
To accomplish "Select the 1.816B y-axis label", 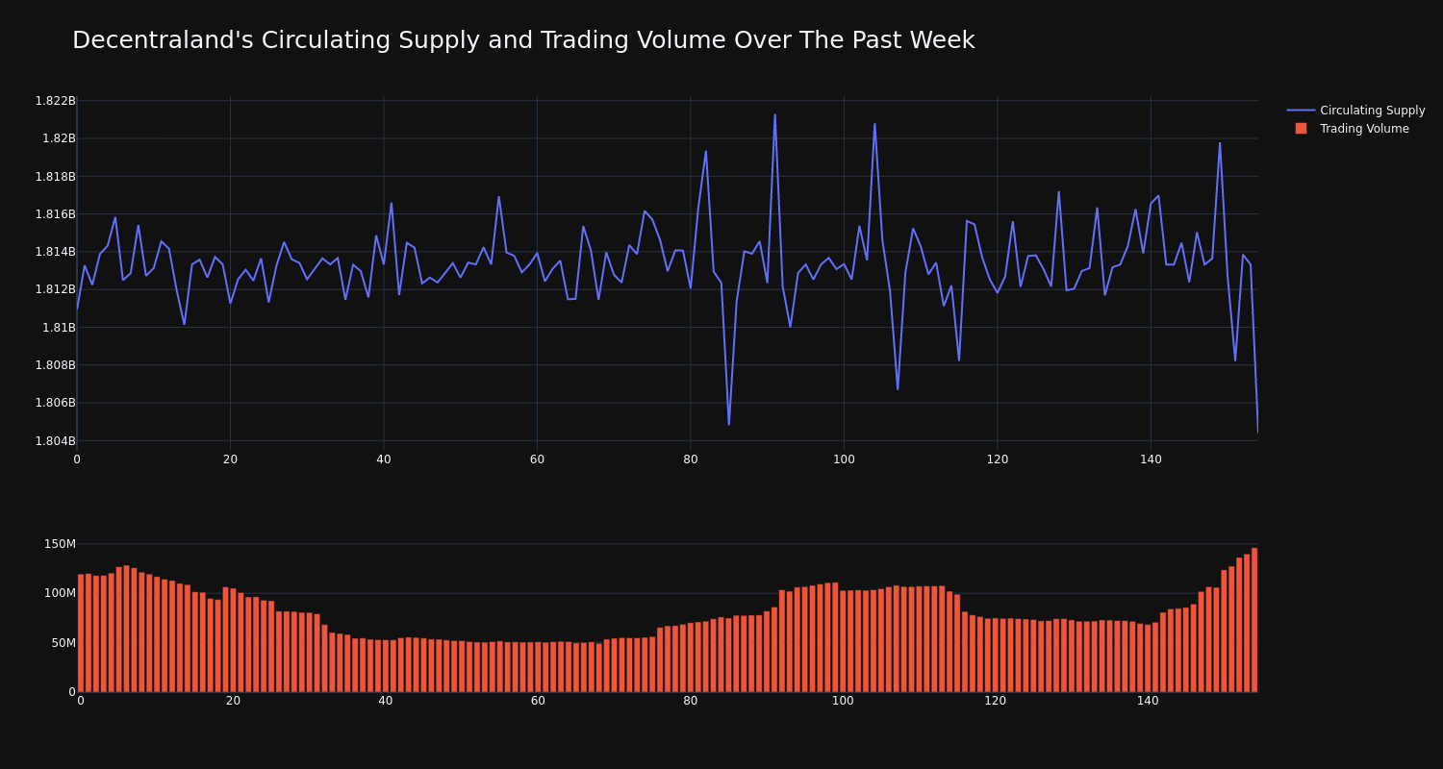I will pyautogui.click(x=55, y=214).
